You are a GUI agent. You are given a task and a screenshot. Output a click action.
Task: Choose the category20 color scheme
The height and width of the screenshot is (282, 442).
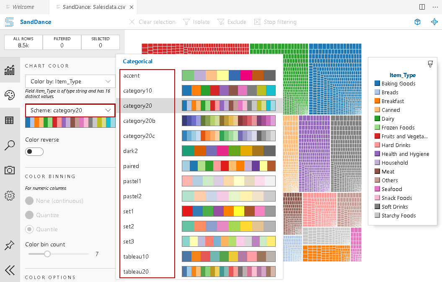(199, 106)
